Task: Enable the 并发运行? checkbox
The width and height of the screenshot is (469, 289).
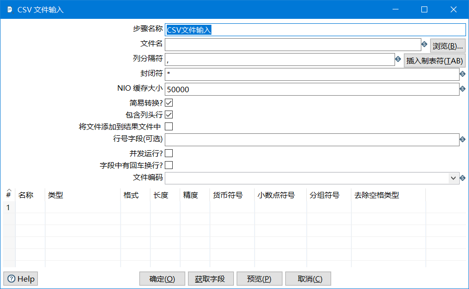Action: (x=169, y=153)
